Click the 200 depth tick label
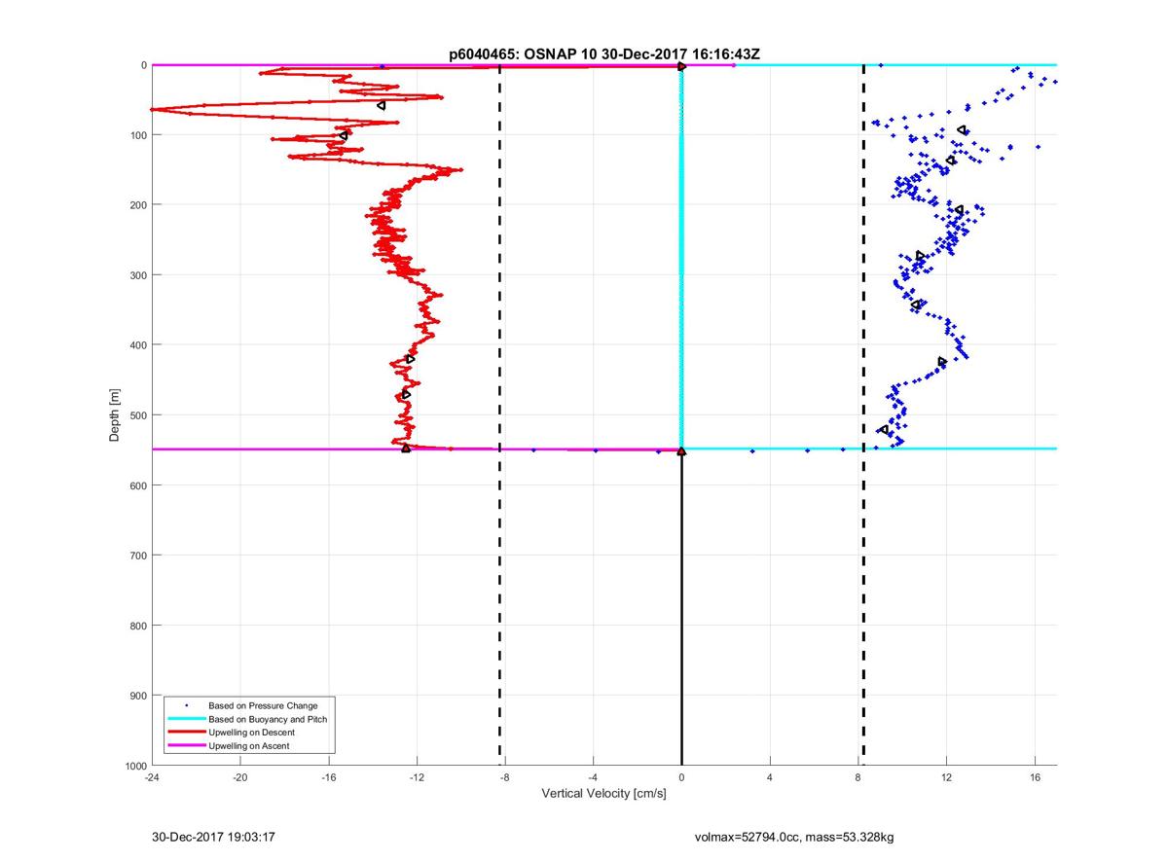Viewport: 1168px width, 861px height. point(137,205)
